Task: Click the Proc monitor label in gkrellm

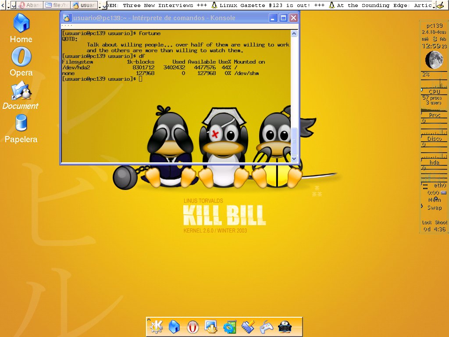Action: tap(435, 115)
